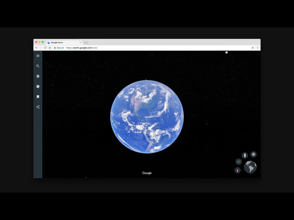
Task: Click the I'm Feeling Lucky dice icon
Action: [x=38, y=87]
